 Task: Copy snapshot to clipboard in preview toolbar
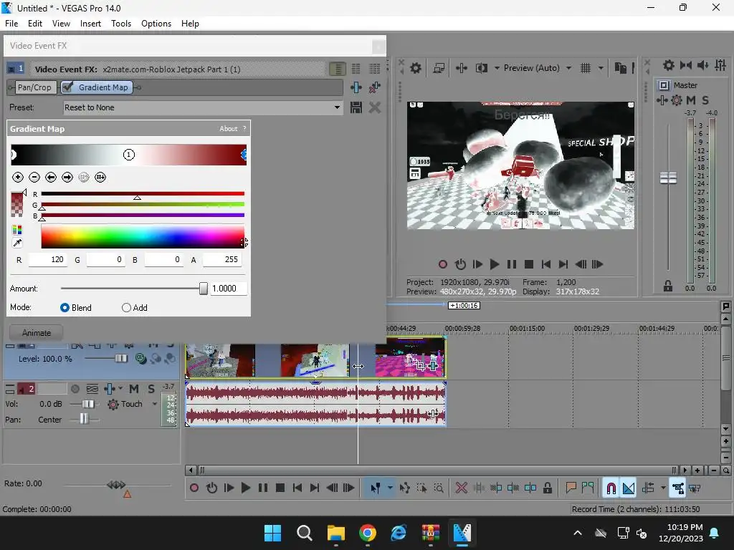(x=620, y=68)
